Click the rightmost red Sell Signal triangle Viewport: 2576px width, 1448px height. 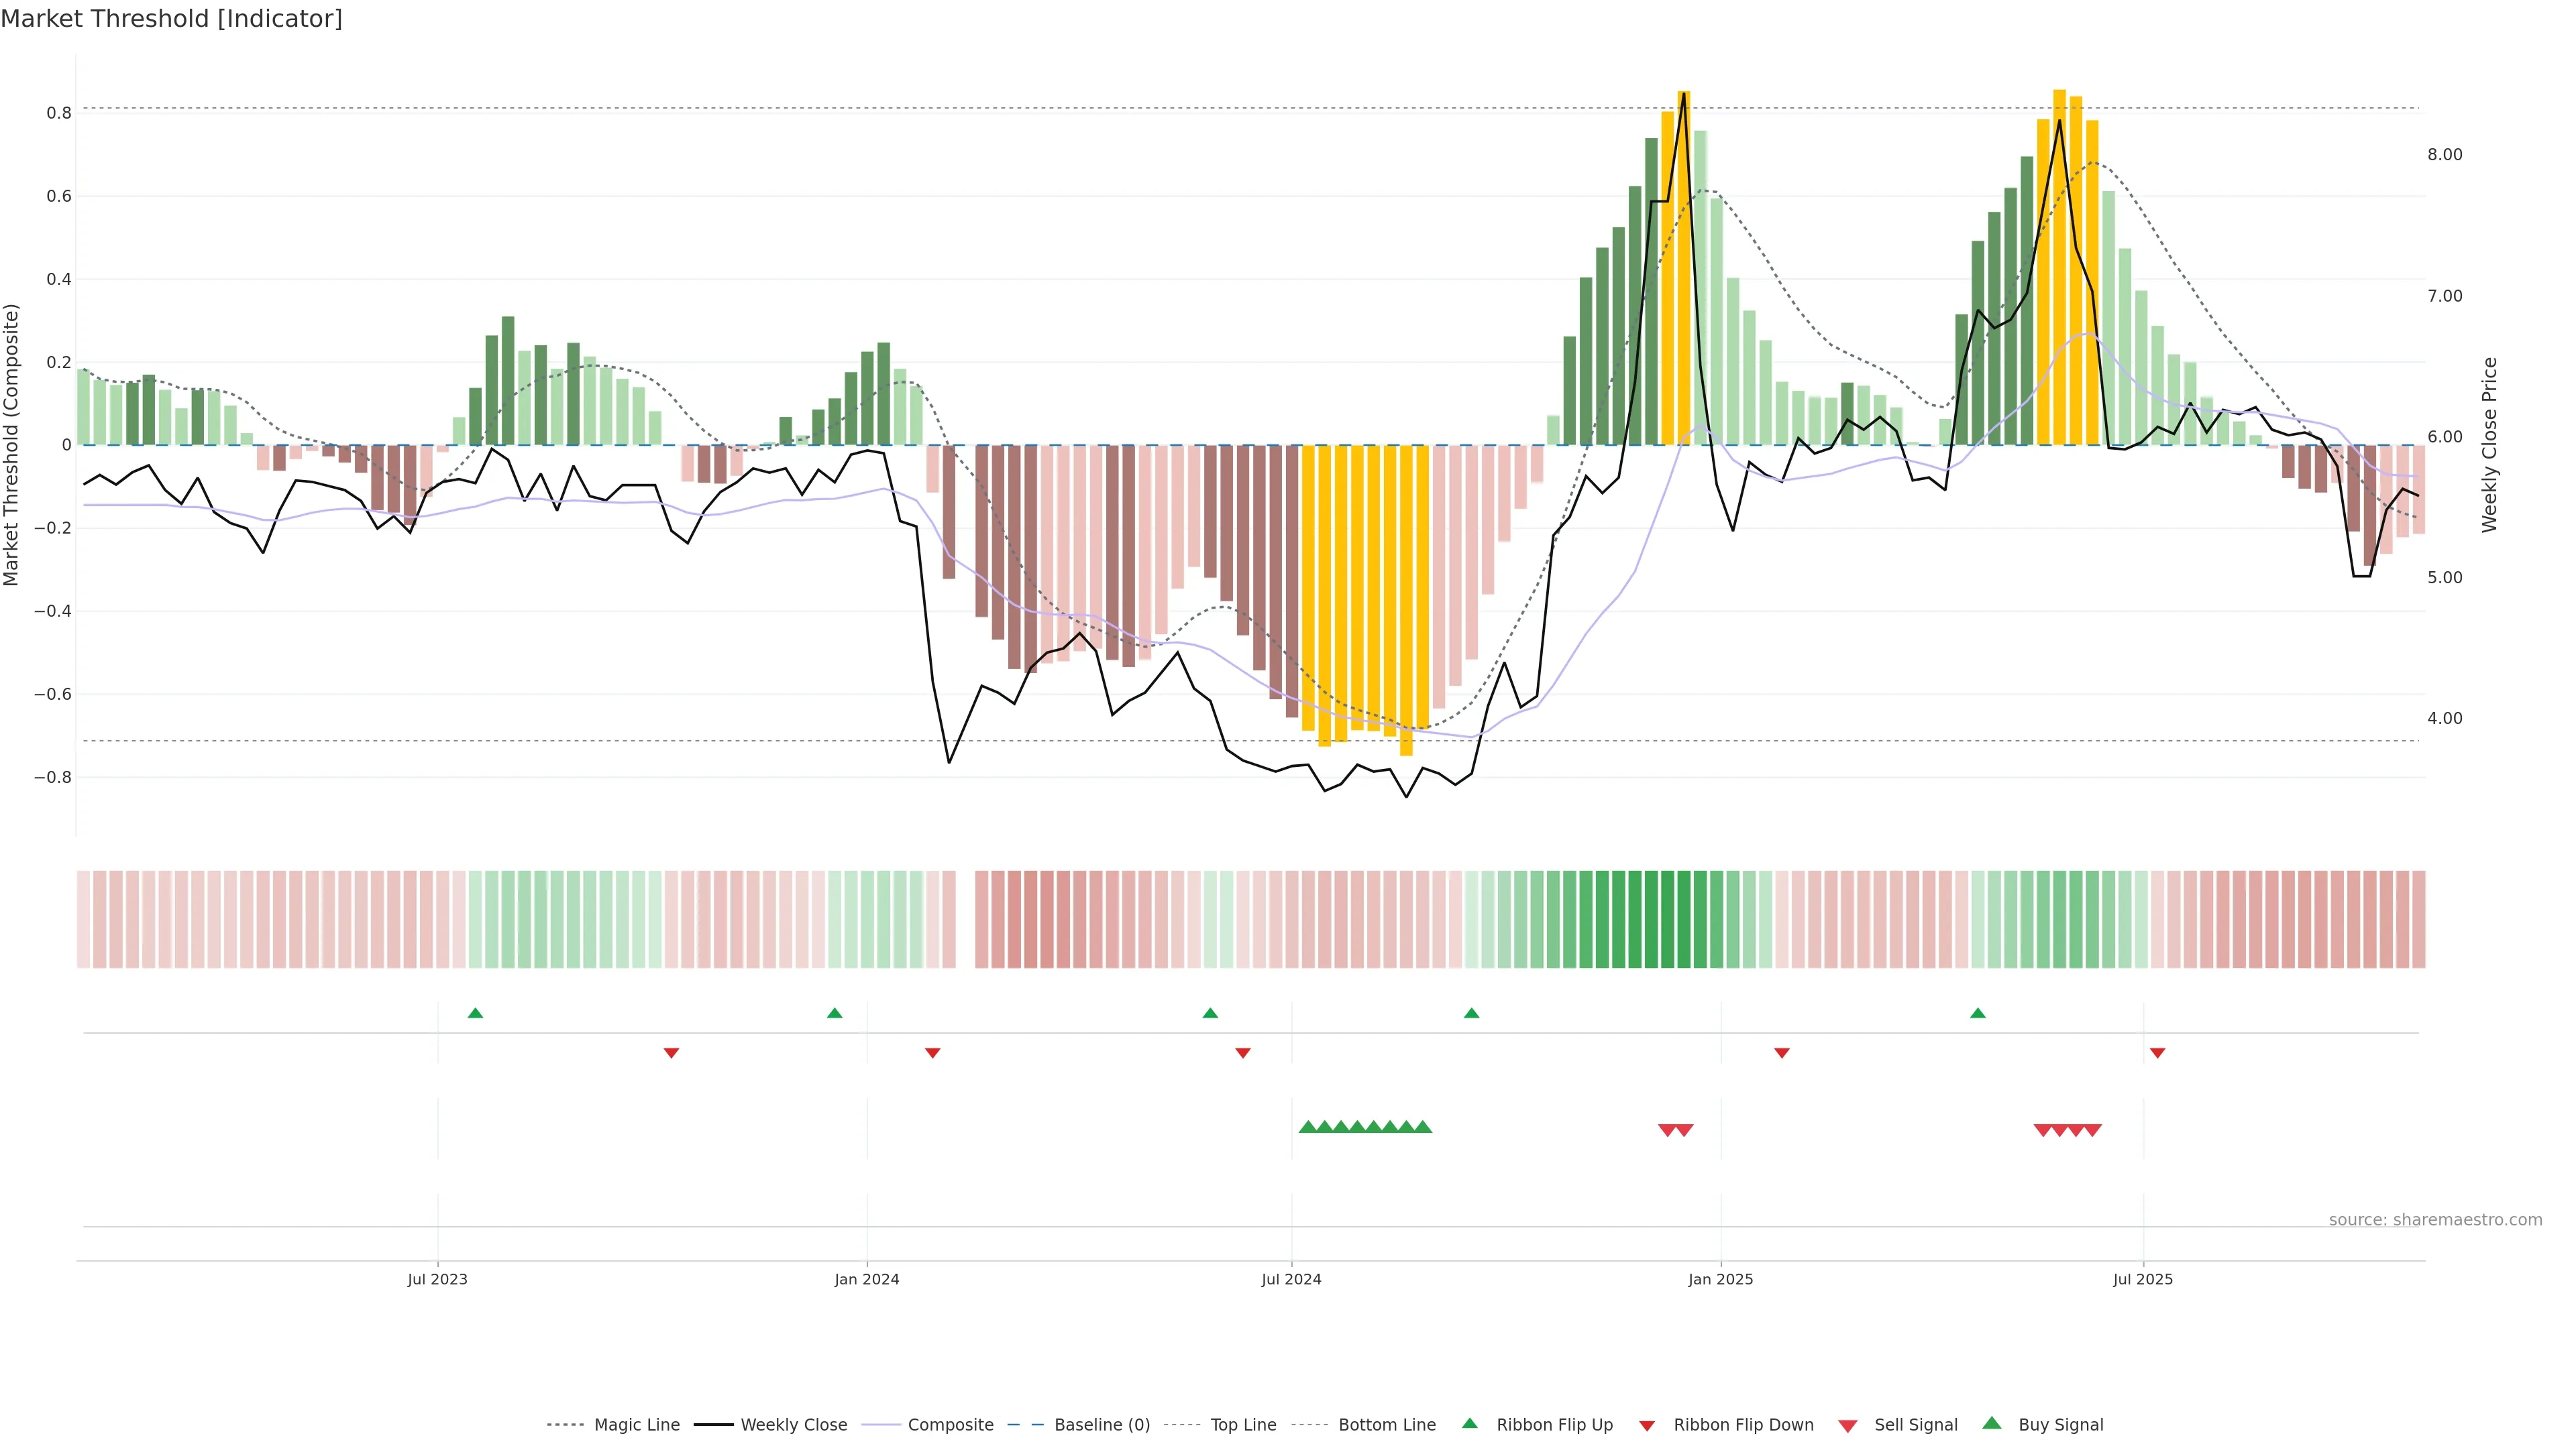[x=2092, y=1130]
